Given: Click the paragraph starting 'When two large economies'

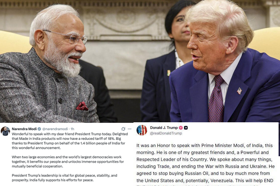Looking at the screenshot, I should 68,162.
